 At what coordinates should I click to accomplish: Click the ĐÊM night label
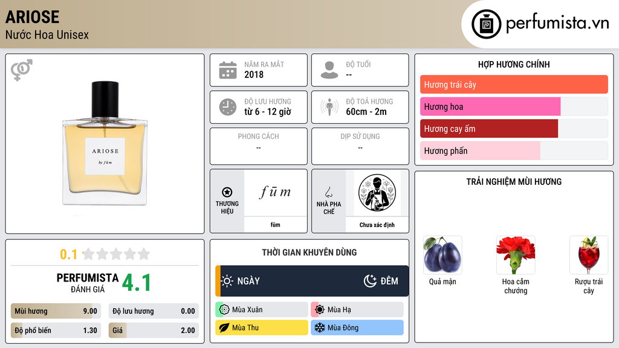(389, 281)
